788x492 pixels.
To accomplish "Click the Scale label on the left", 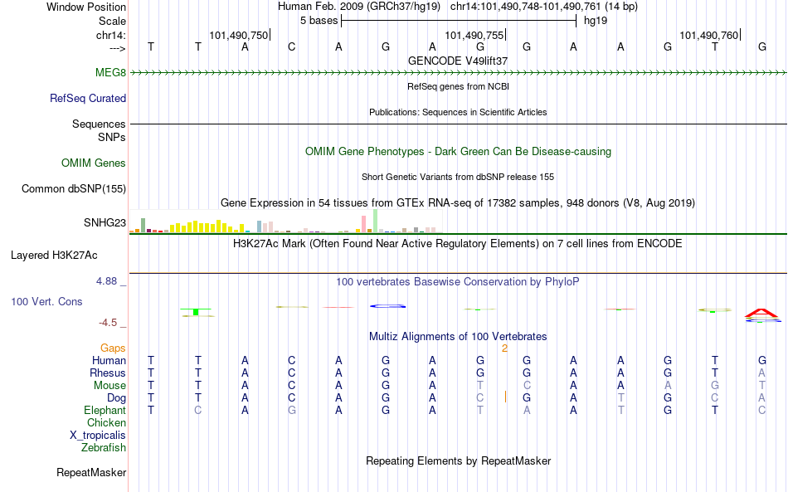I will pyautogui.click(x=112, y=21).
